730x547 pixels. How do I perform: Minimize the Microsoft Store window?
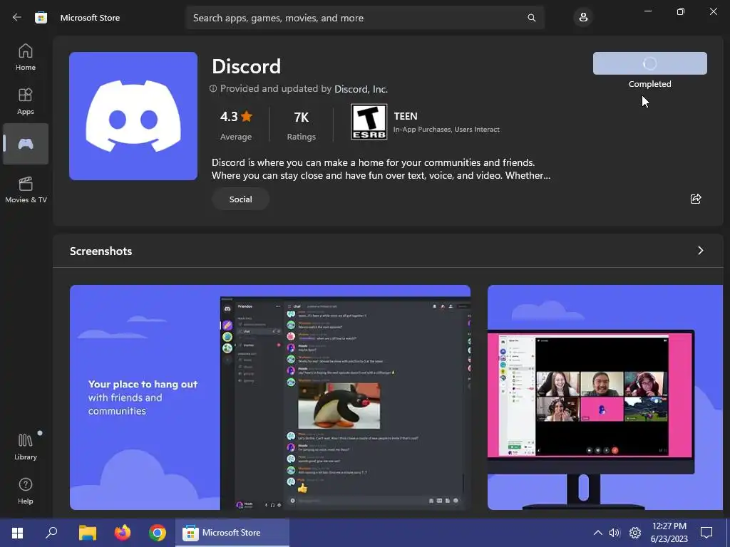pyautogui.click(x=647, y=11)
